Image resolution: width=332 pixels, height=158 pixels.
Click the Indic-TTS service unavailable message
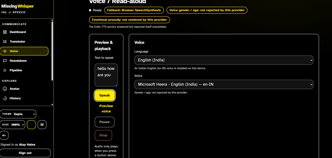coord(128,27)
